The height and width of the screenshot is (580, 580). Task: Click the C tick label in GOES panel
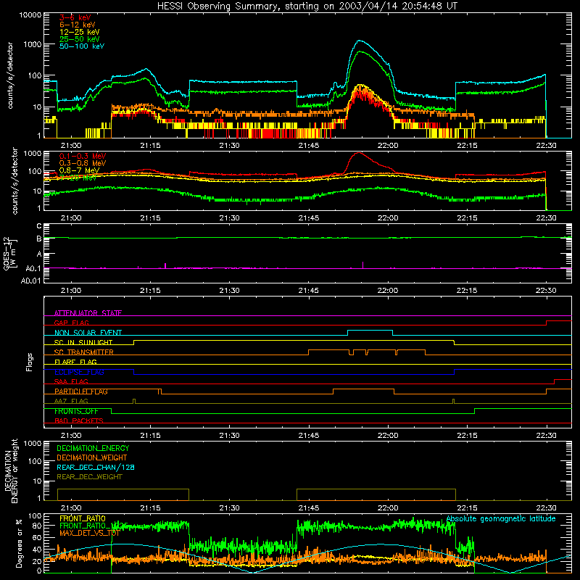click(39, 225)
